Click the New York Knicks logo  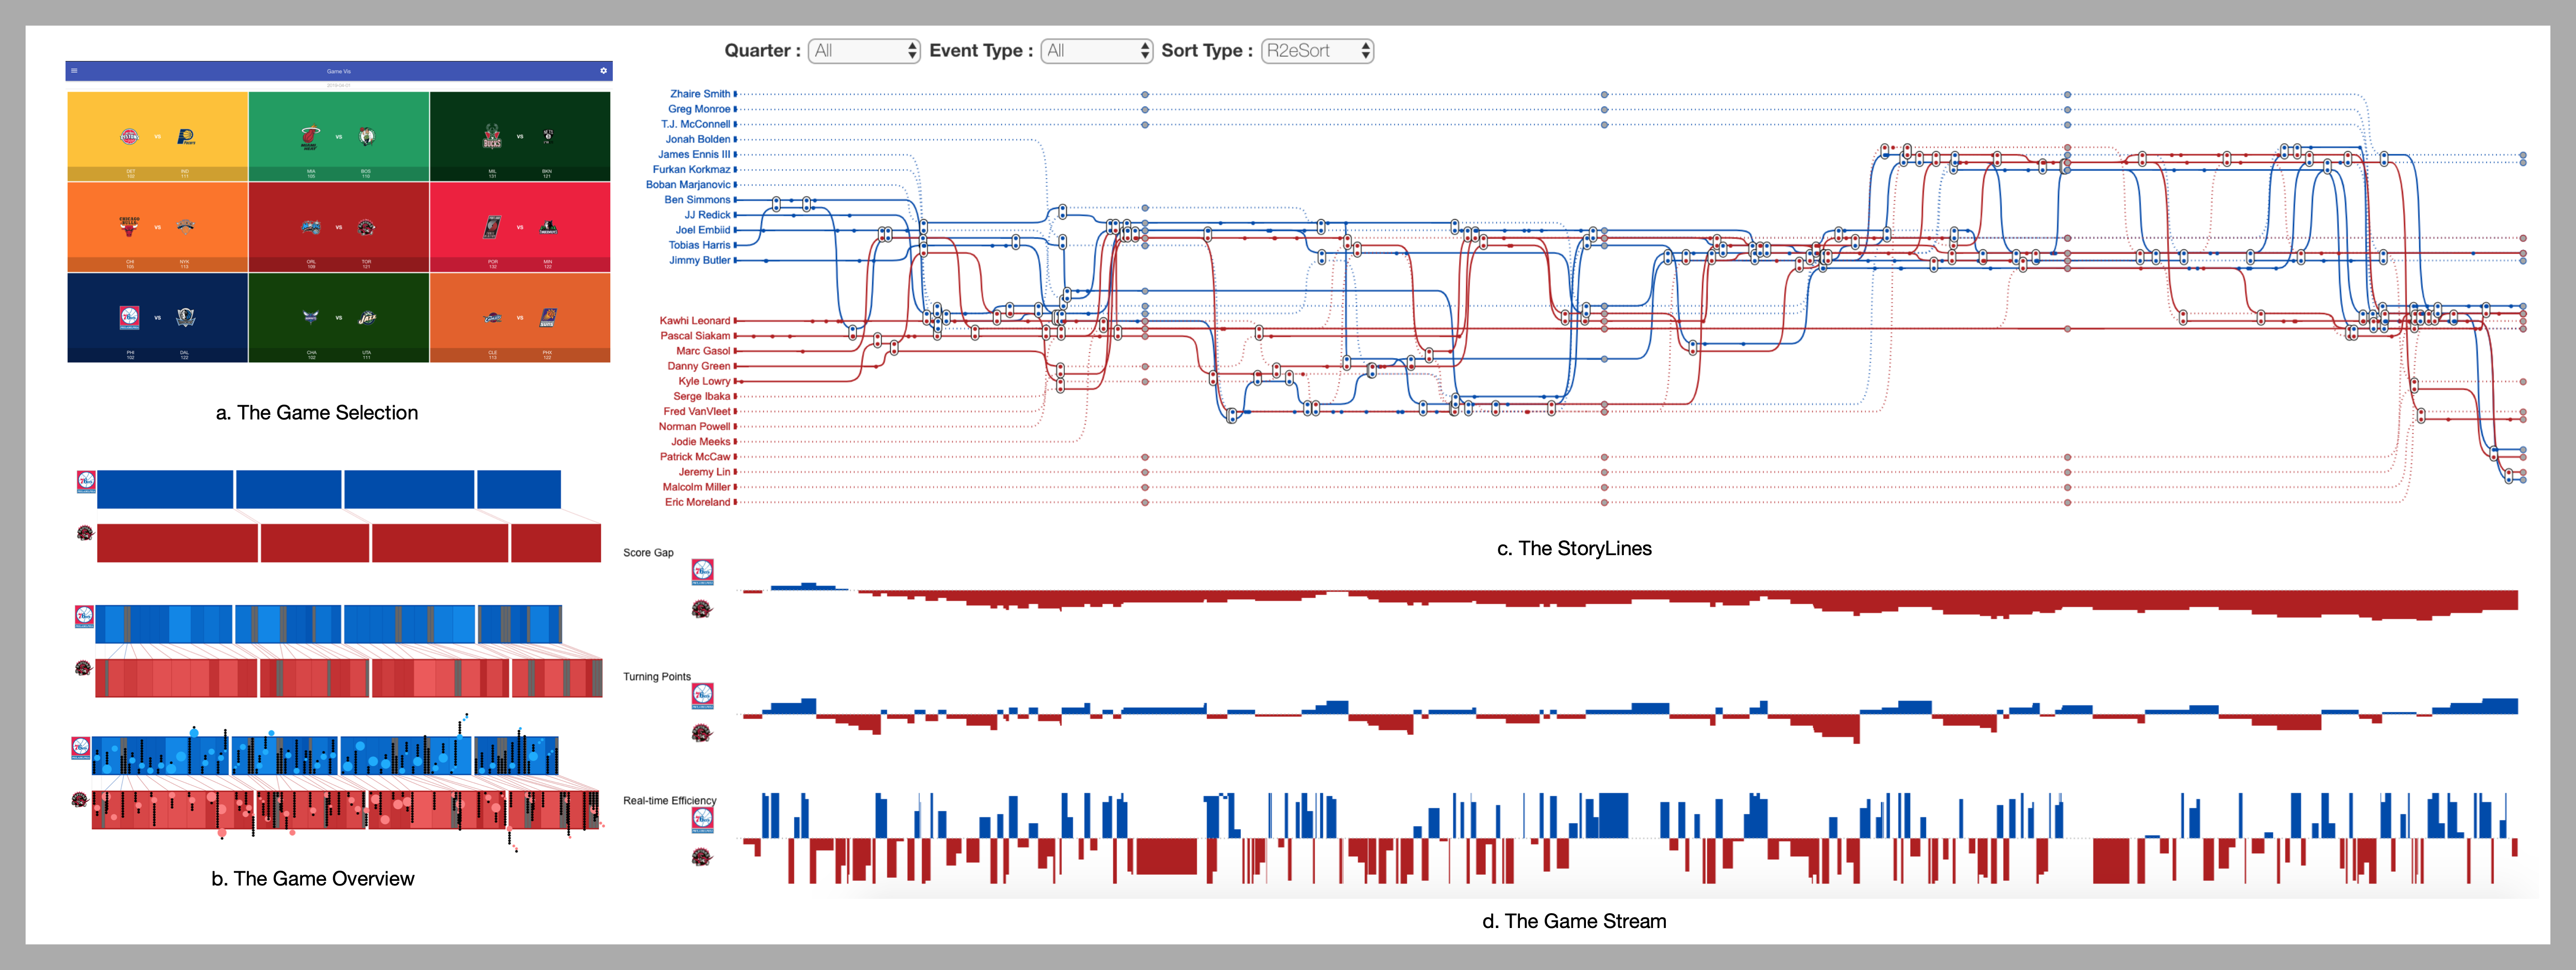[x=185, y=226]
